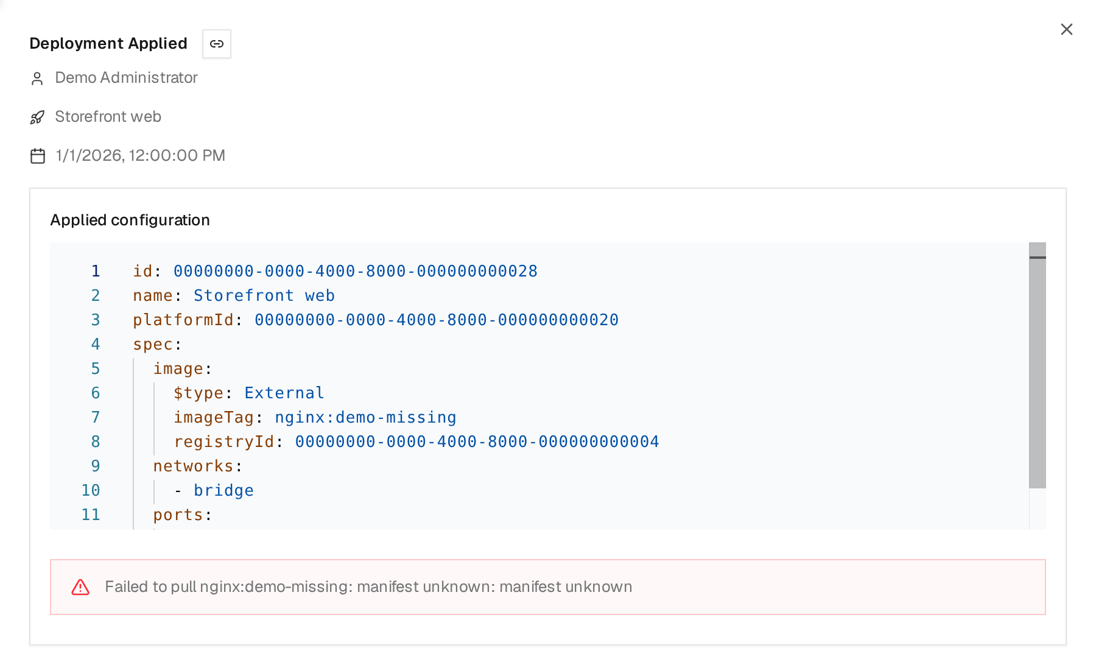
Task: Click line number 10 in the gutter
Action: 91,490
